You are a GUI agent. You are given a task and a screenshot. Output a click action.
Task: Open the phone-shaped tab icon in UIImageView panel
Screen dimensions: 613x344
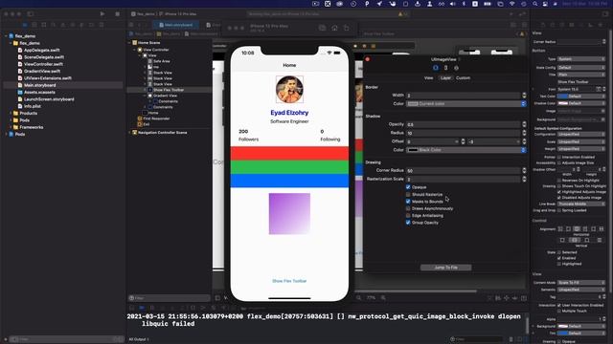point(445,68)
